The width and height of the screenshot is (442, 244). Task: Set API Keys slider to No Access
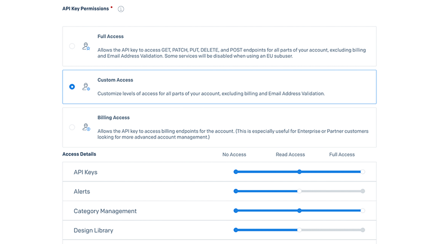pos(236,172)
